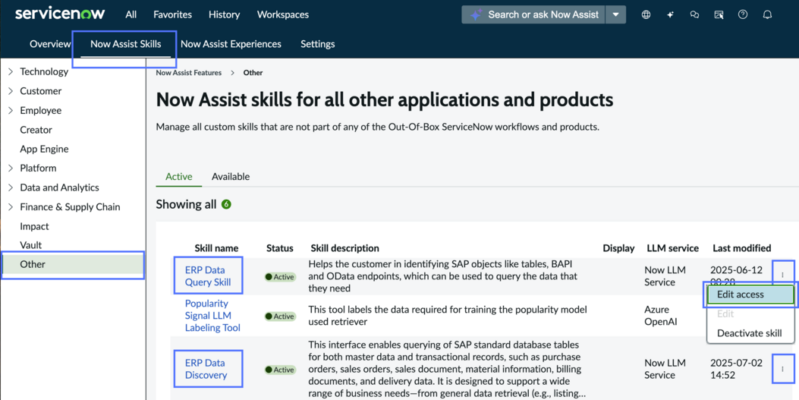
Task: Click the Active badge for ERP Data Discovery
Action: tap(280, 370)
